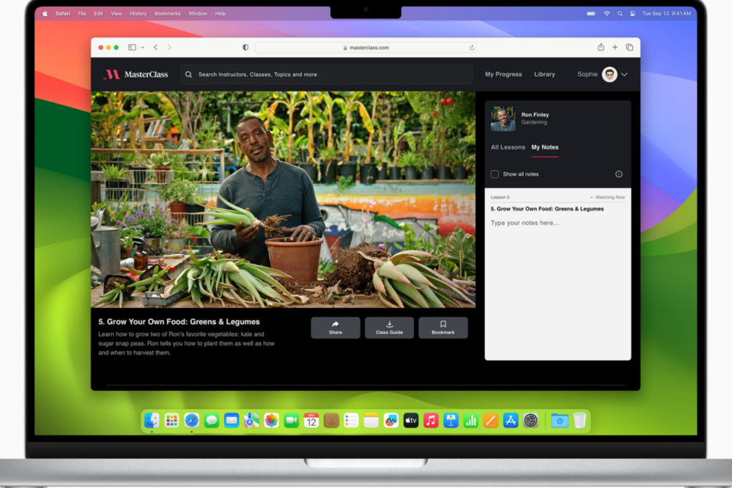This screenshot has width=732, height=488.
Task: Open a new tab with plus icon
Action: [615, 47]
